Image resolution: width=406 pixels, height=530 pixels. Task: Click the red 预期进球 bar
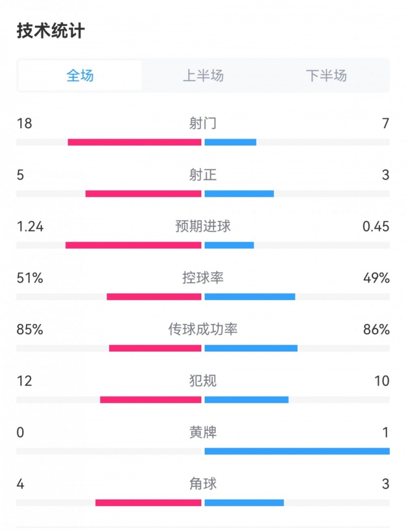(x=133, y=245)
